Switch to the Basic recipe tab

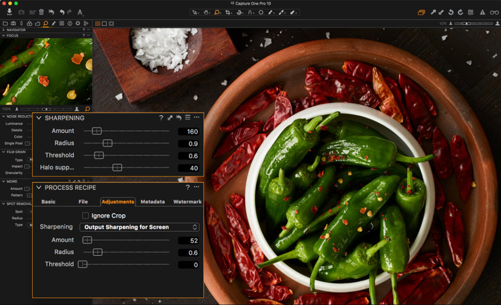[48, 202]
